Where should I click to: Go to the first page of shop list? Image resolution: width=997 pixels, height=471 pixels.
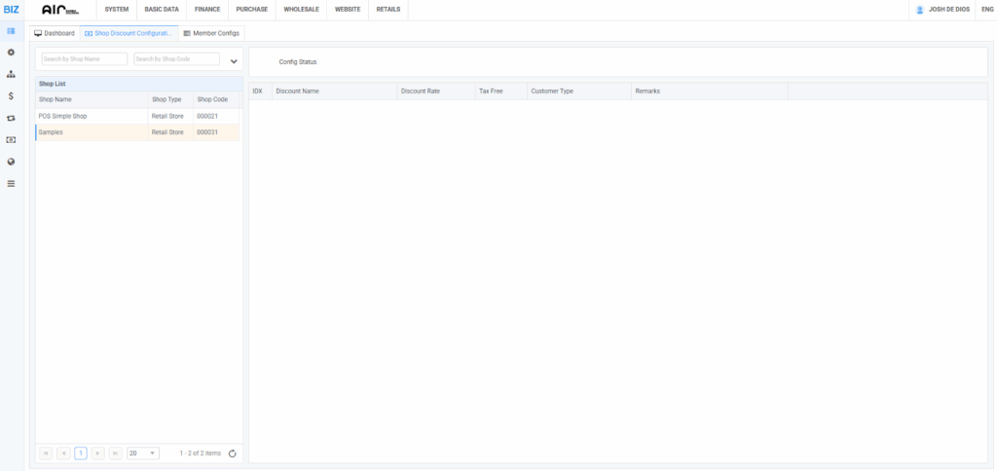(x=46, y=453)
